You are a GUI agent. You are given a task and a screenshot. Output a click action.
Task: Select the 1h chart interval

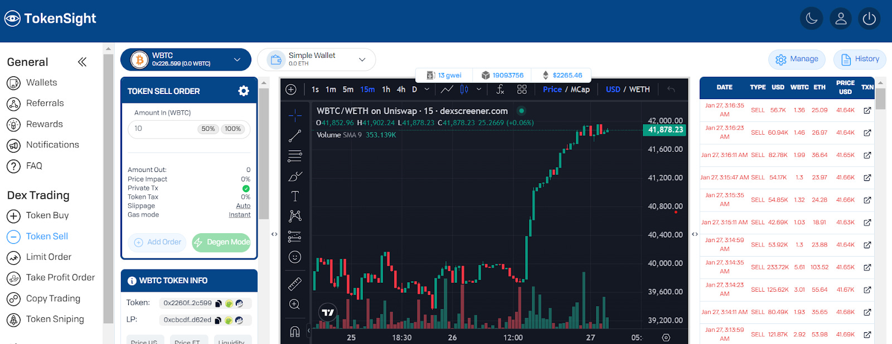[x=386, y=89]
